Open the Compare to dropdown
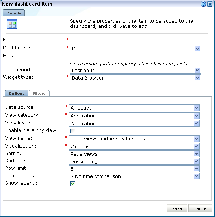The image size is (215, 217). (x=134, y=176)
